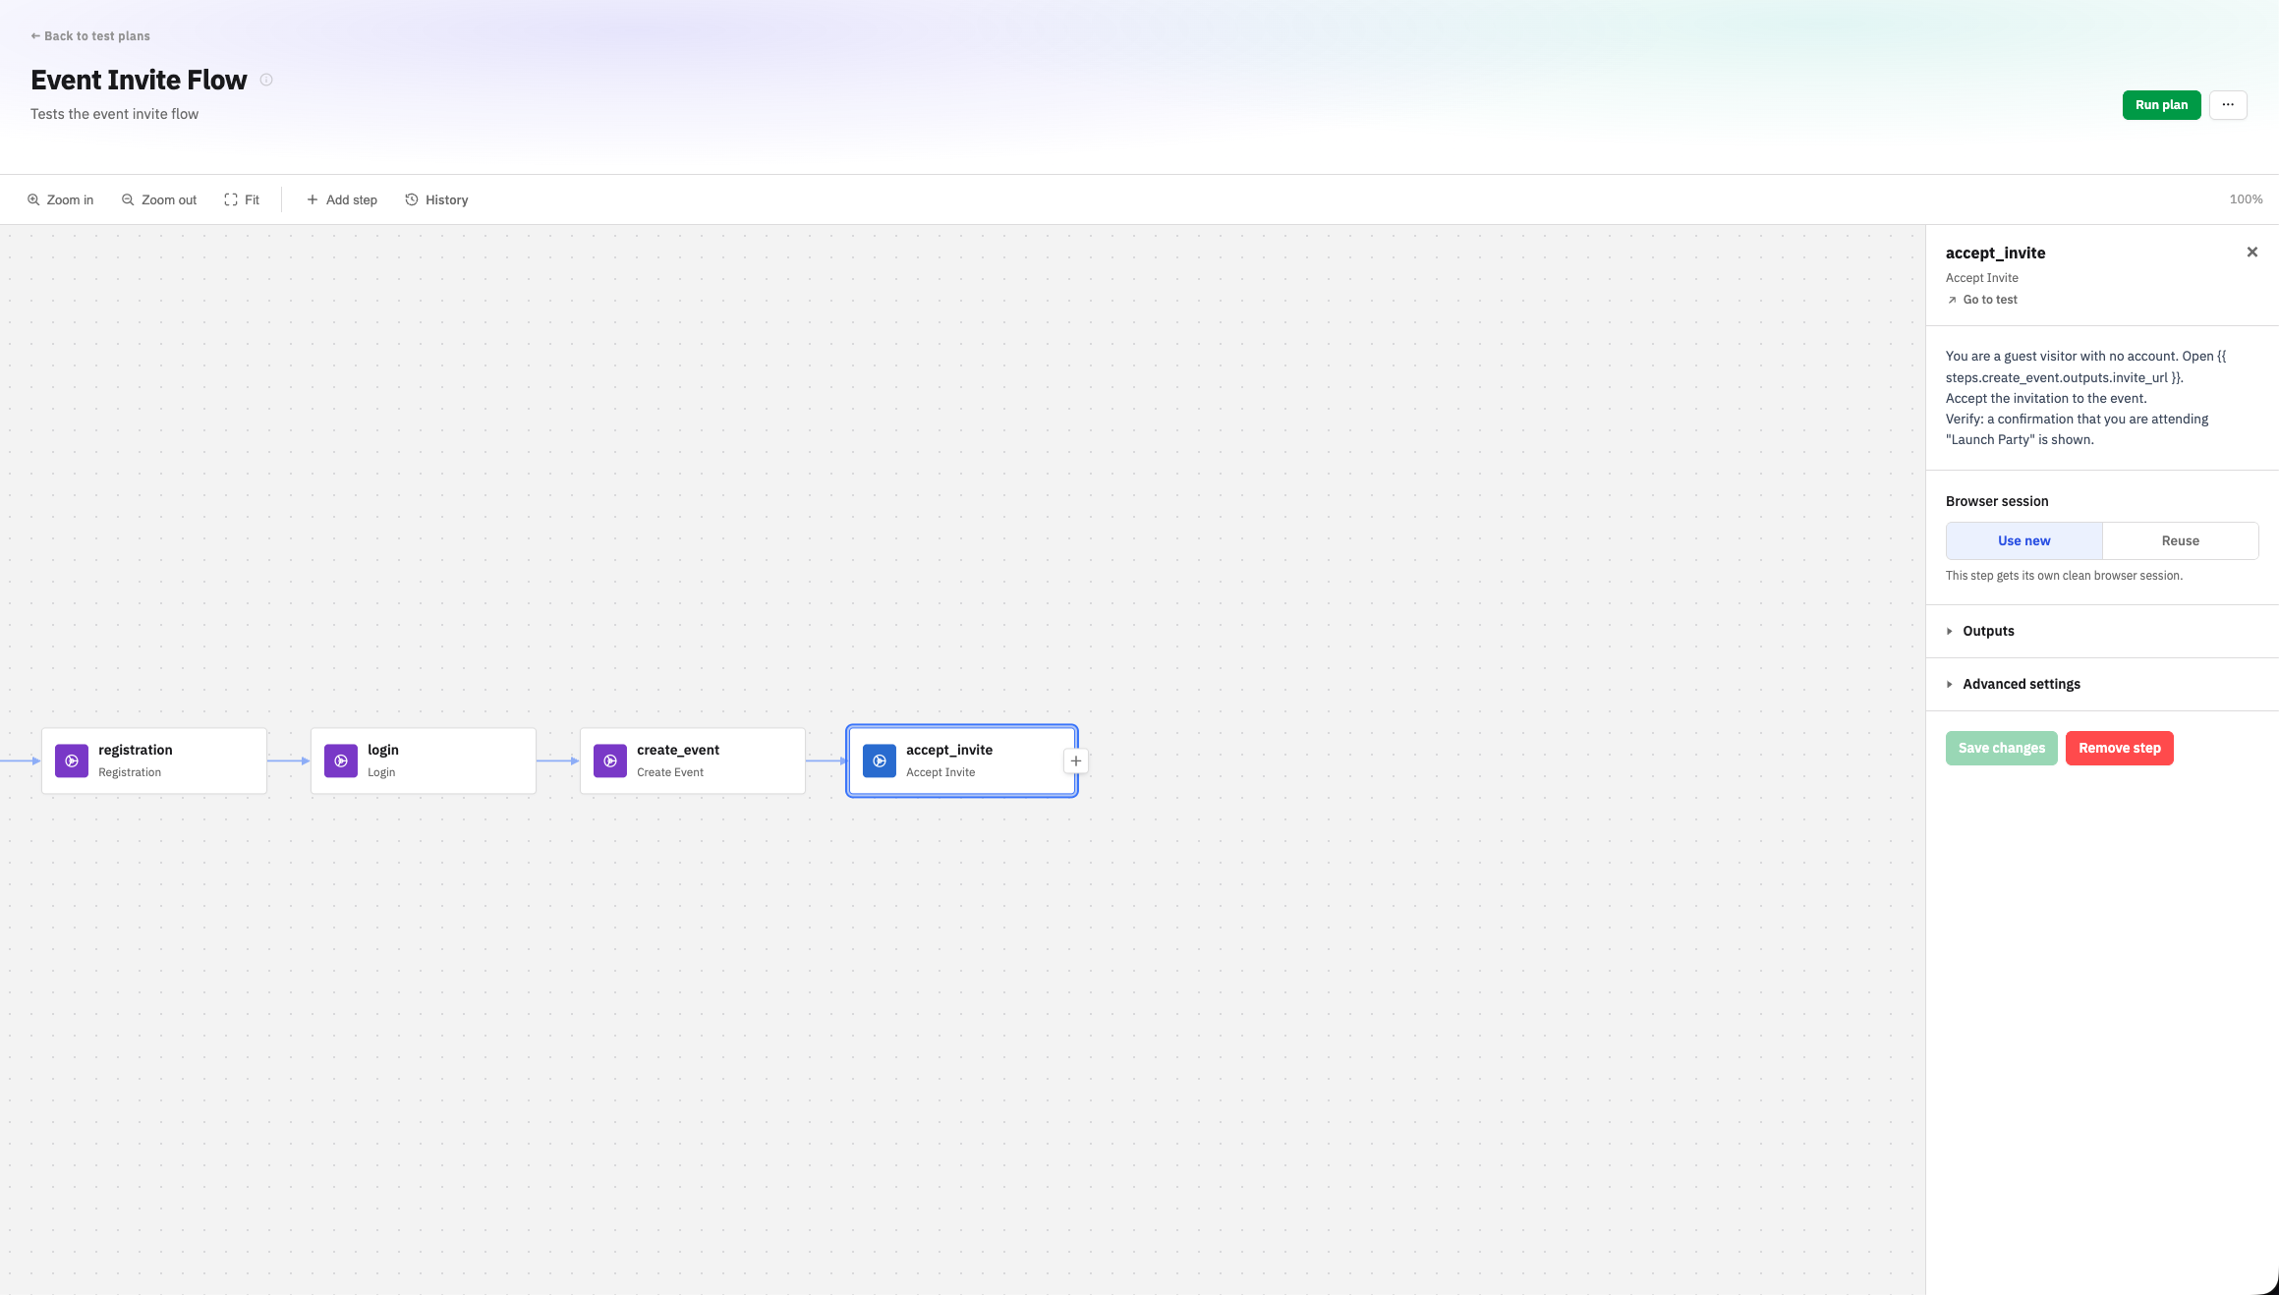This screenshot has width=2279, height=1295.
Task: Click the accept_invite panel heading
Action: click(1995, 253)
